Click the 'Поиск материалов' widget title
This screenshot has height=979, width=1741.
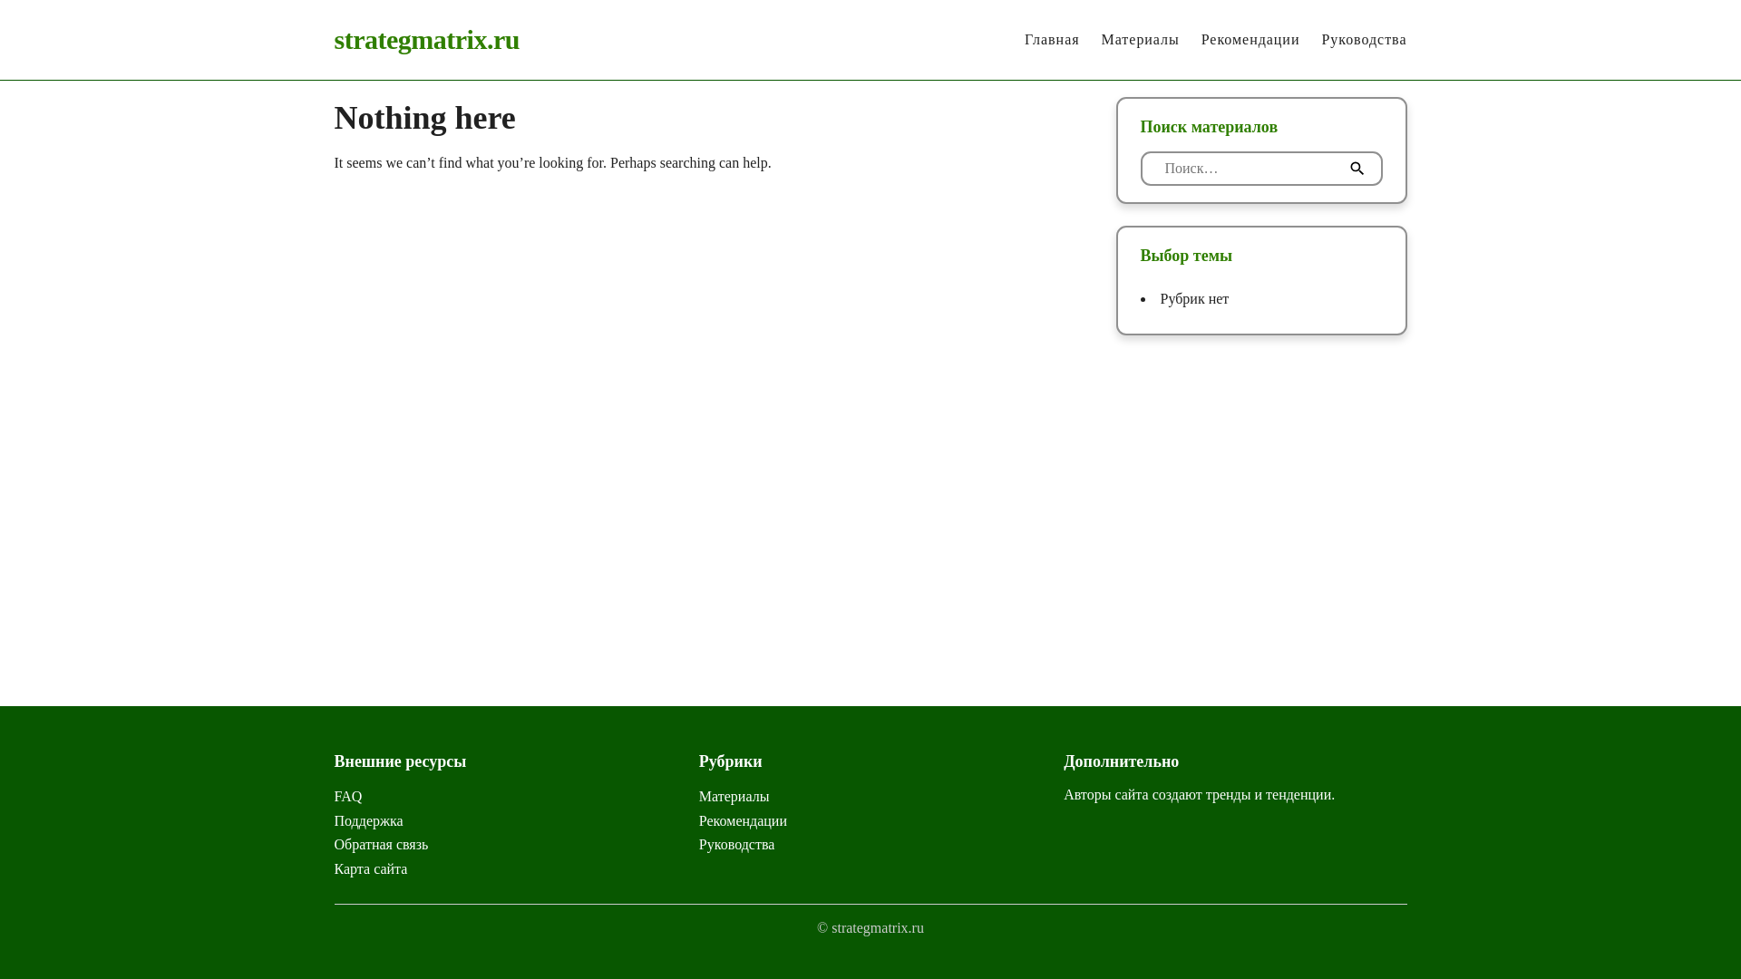1209,127
